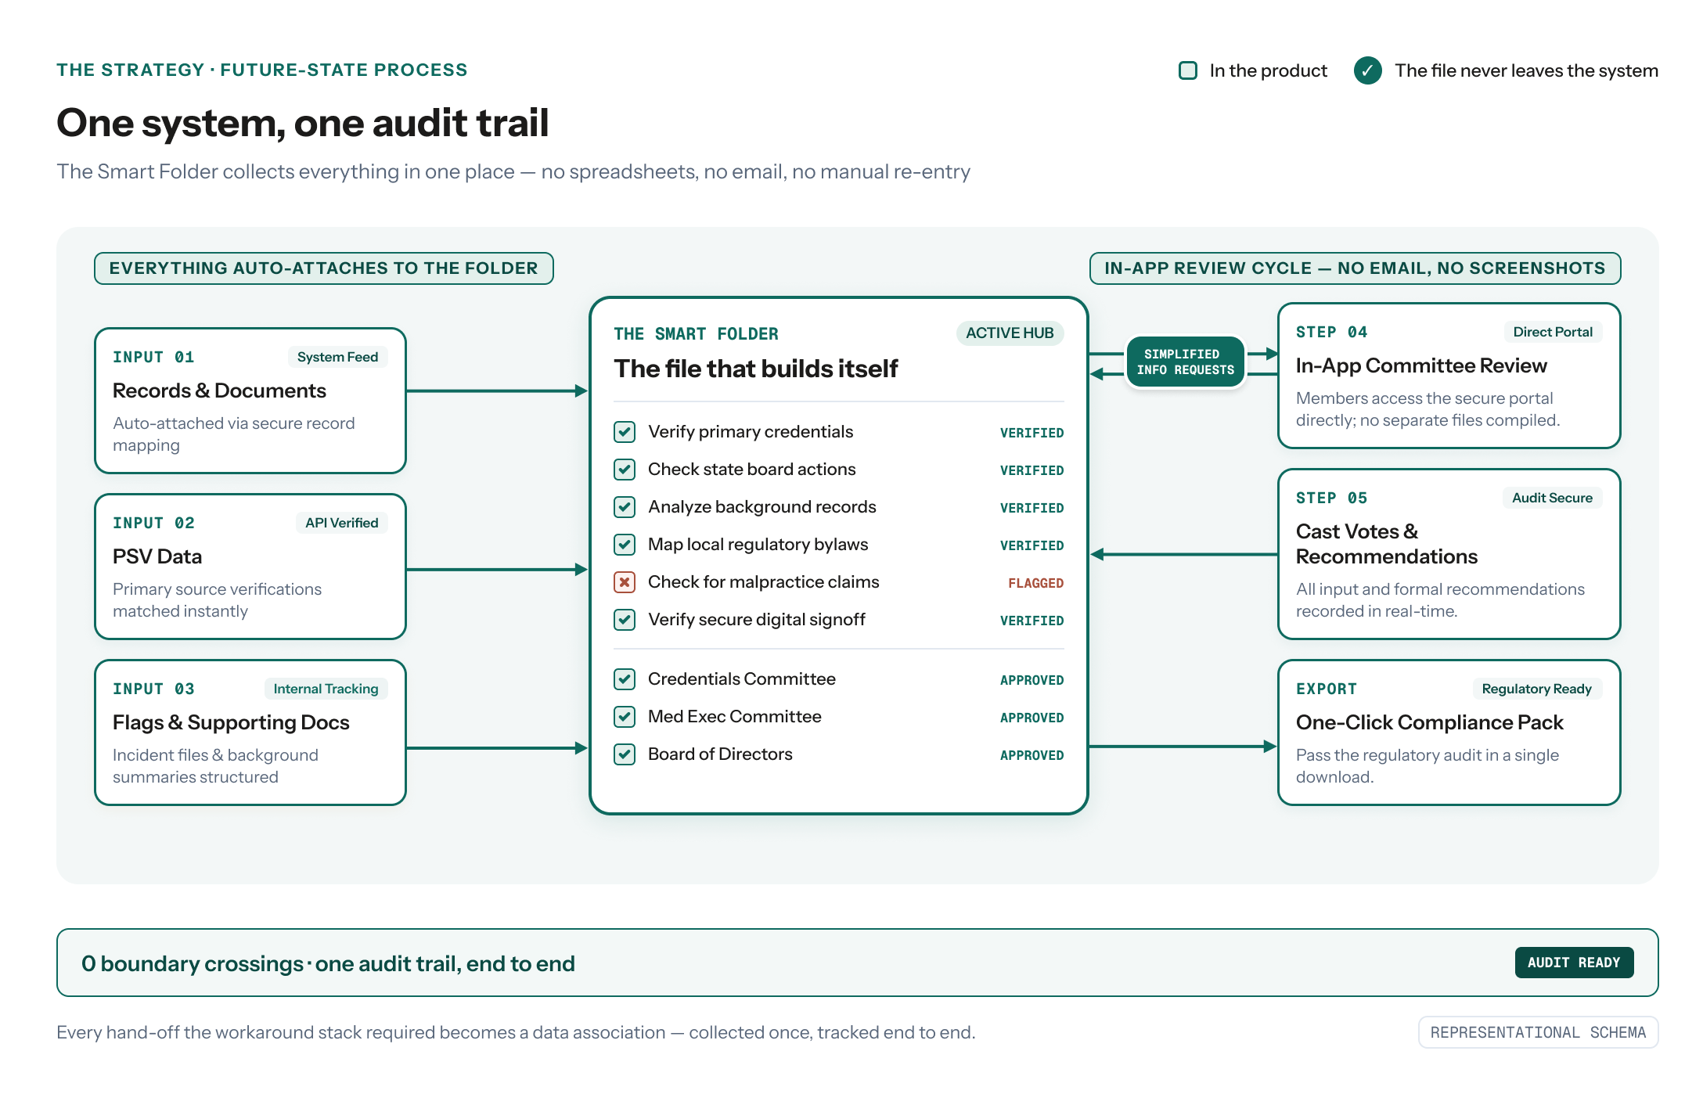Click 'Auto-attached via secure record mapping' text
Screen dimensions: 1703x1105
(233, 434)
